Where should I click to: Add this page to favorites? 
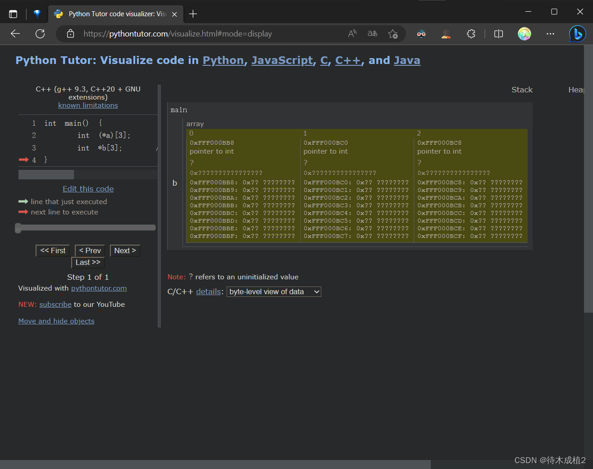tap(393, 34)
